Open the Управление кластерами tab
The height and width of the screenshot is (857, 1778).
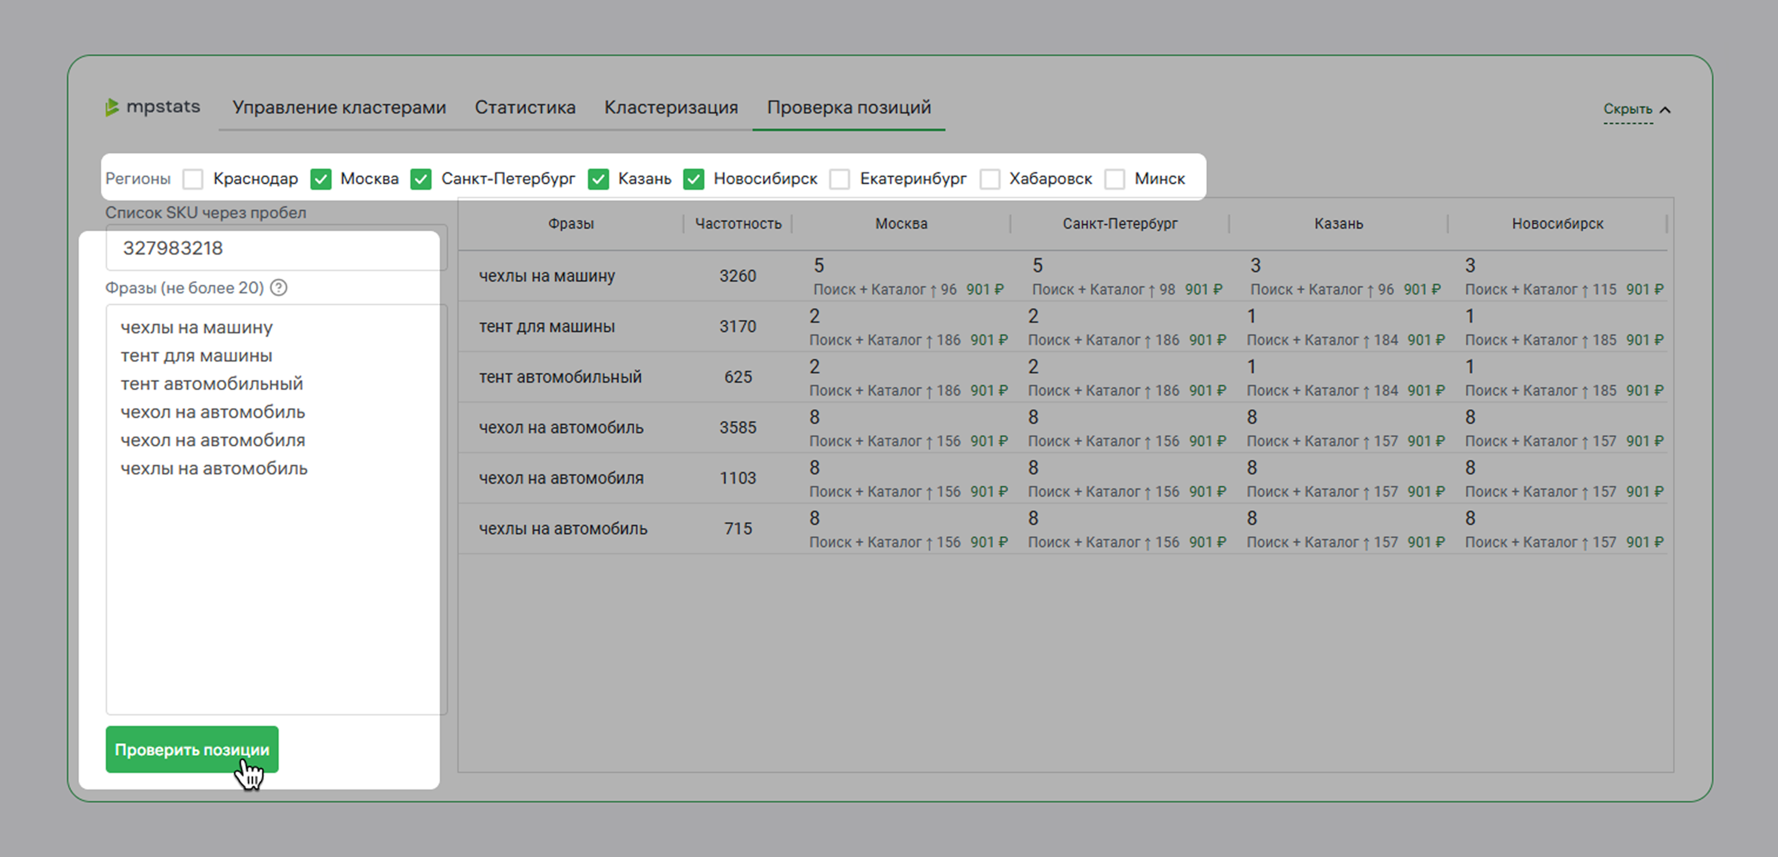pos(339,108)
